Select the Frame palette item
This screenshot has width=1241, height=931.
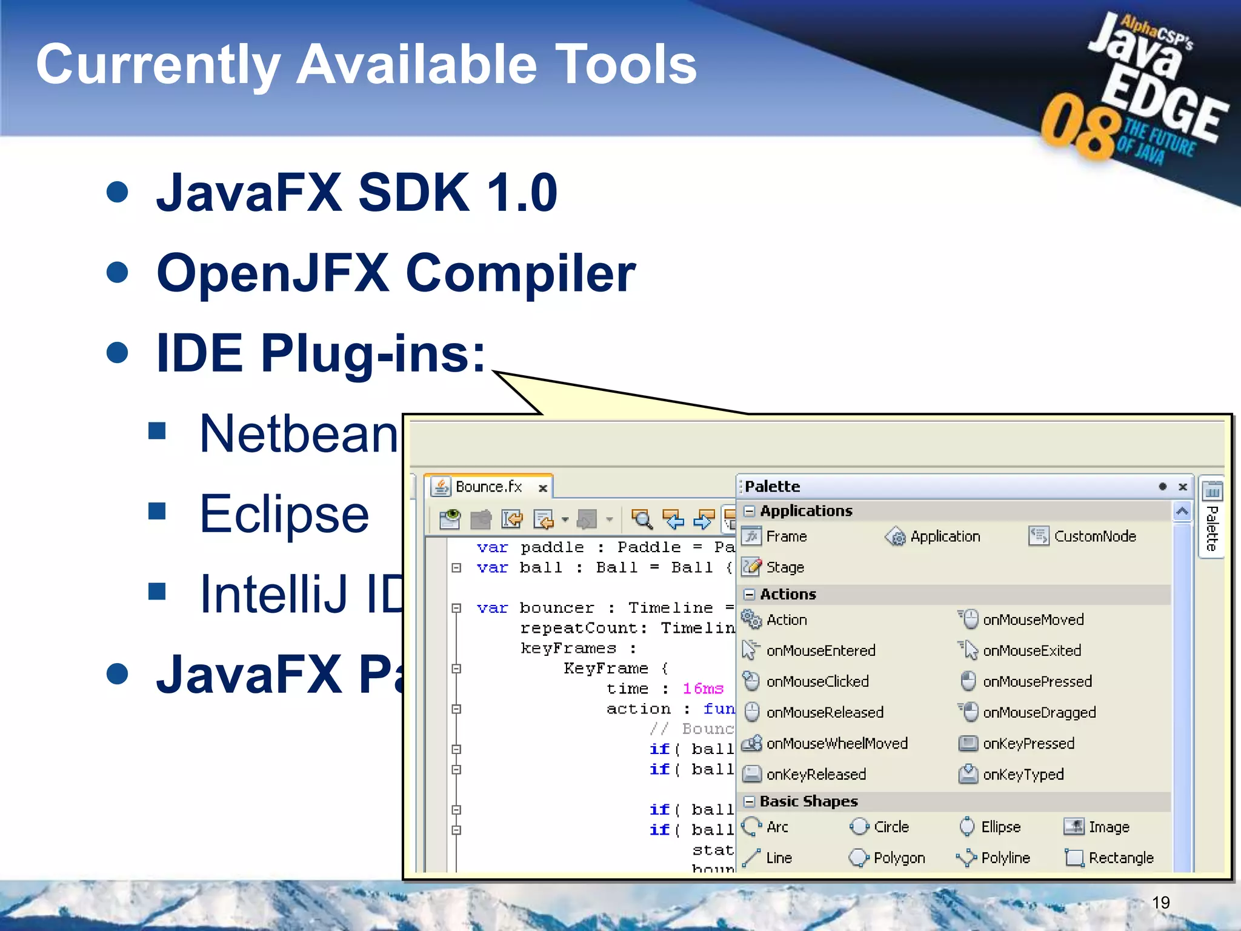775,536
